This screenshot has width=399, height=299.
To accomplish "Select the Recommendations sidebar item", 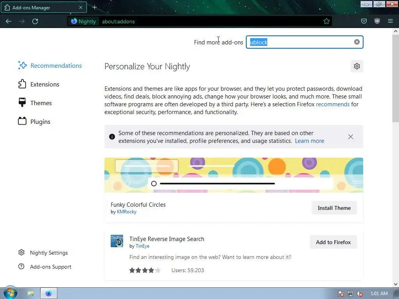I will click(50, 65).
